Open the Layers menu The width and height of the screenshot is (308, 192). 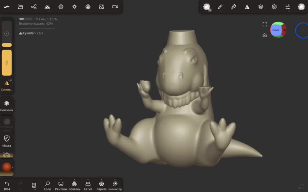tap(261, 7)
